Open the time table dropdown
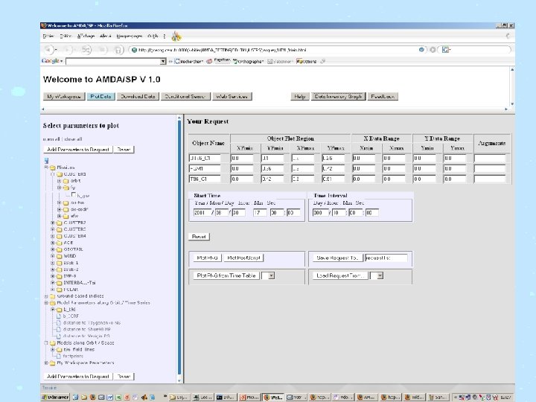The image size is (536, 402). (270, 275)
